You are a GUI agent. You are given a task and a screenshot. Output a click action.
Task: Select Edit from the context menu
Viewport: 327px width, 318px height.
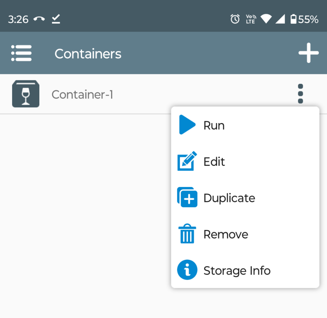click(x=214, y=161)
